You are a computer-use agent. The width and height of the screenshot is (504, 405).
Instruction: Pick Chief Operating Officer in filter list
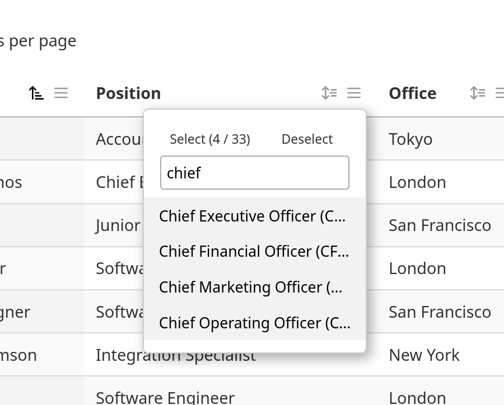[x=254, y=323]
